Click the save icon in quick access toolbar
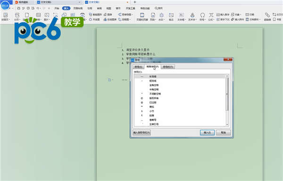The width and height of the screenshot is (283, 181). [x=18, y=8]
